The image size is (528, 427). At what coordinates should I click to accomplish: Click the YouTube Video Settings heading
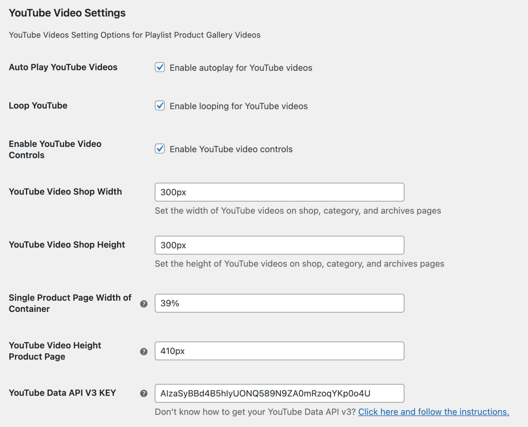coord(67,13)
